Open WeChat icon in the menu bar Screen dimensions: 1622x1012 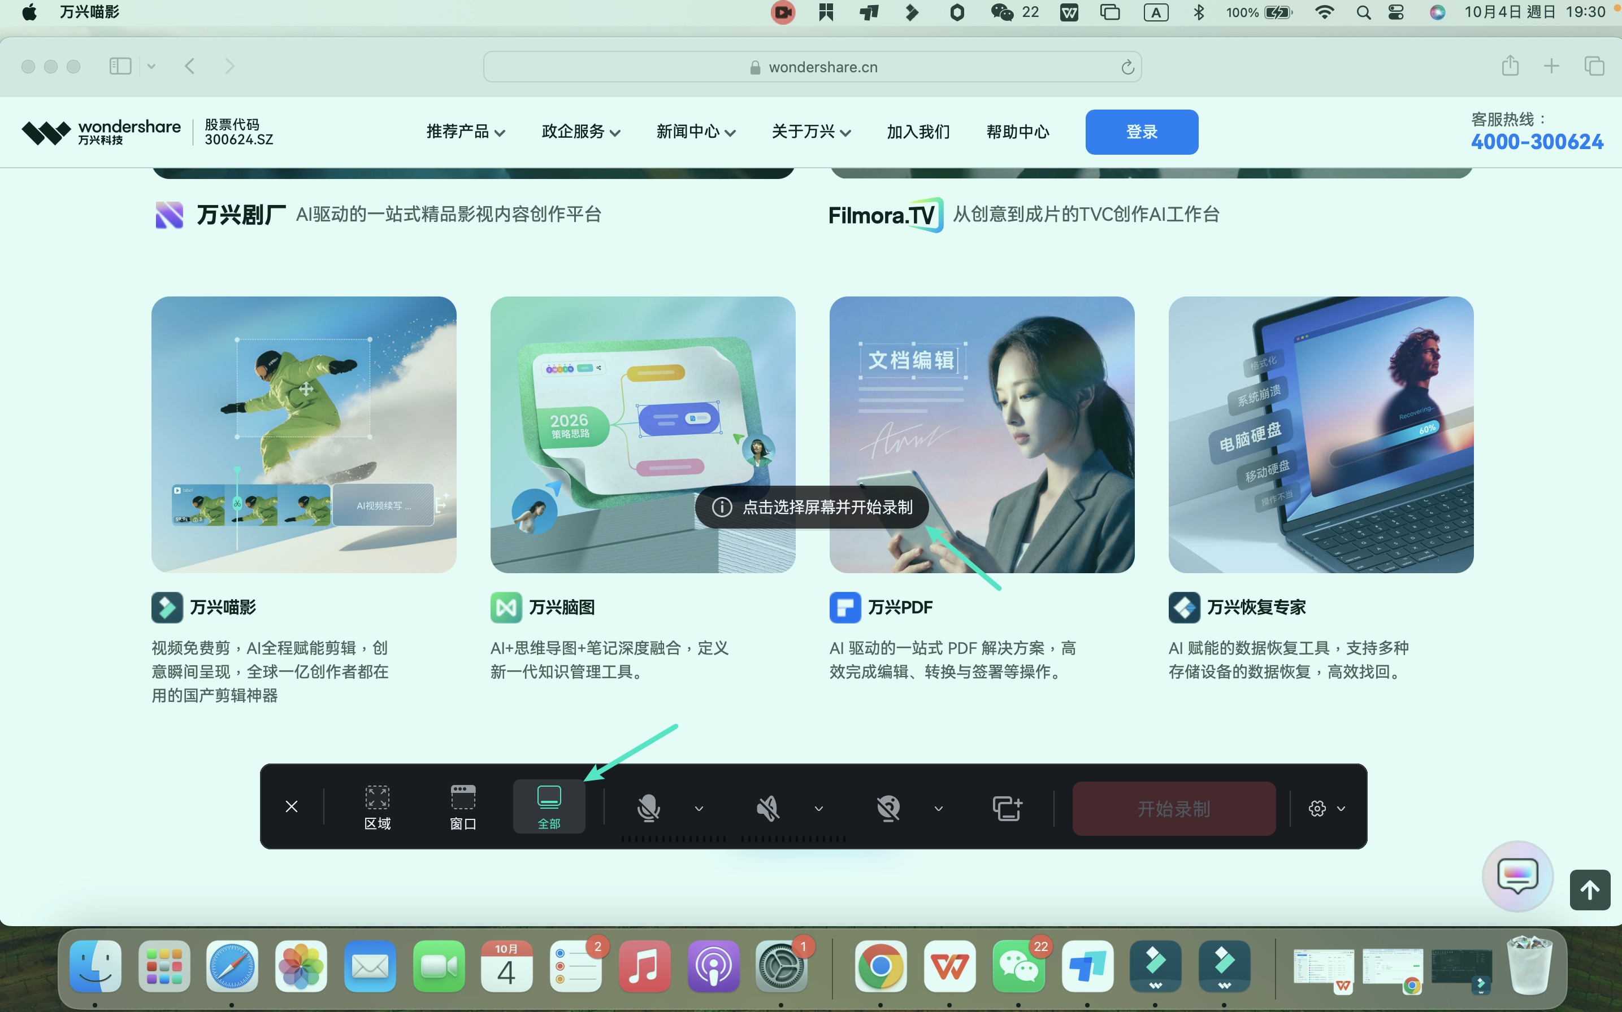1002,12
